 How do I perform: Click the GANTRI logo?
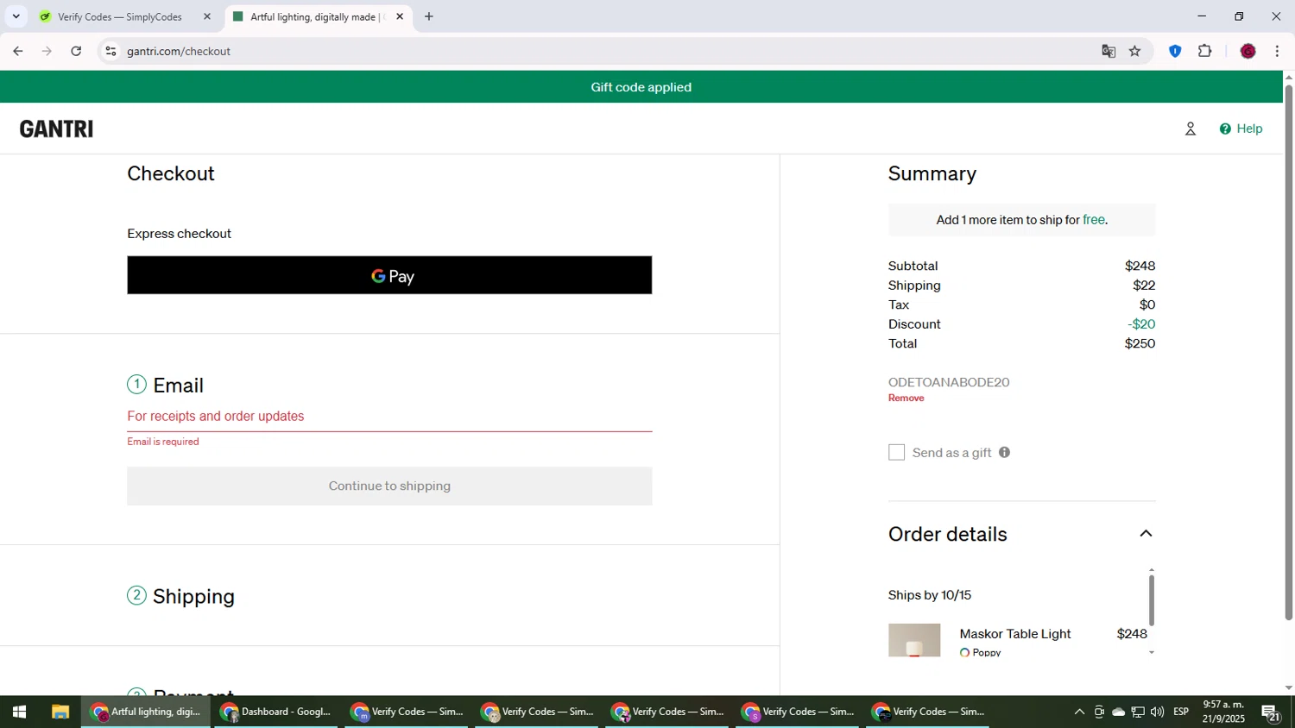point(56,129)
